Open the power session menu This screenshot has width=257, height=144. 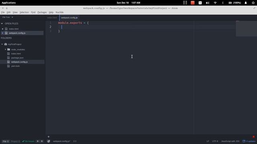pyautogui.click(x=253, y=3)
